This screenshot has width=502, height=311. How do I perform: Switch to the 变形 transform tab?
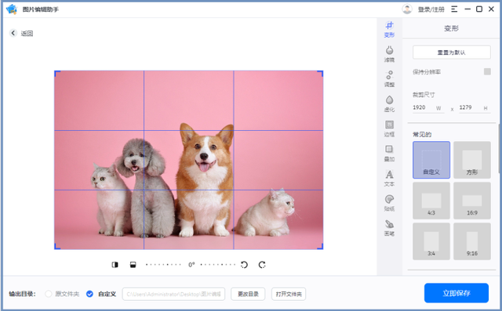389,29
